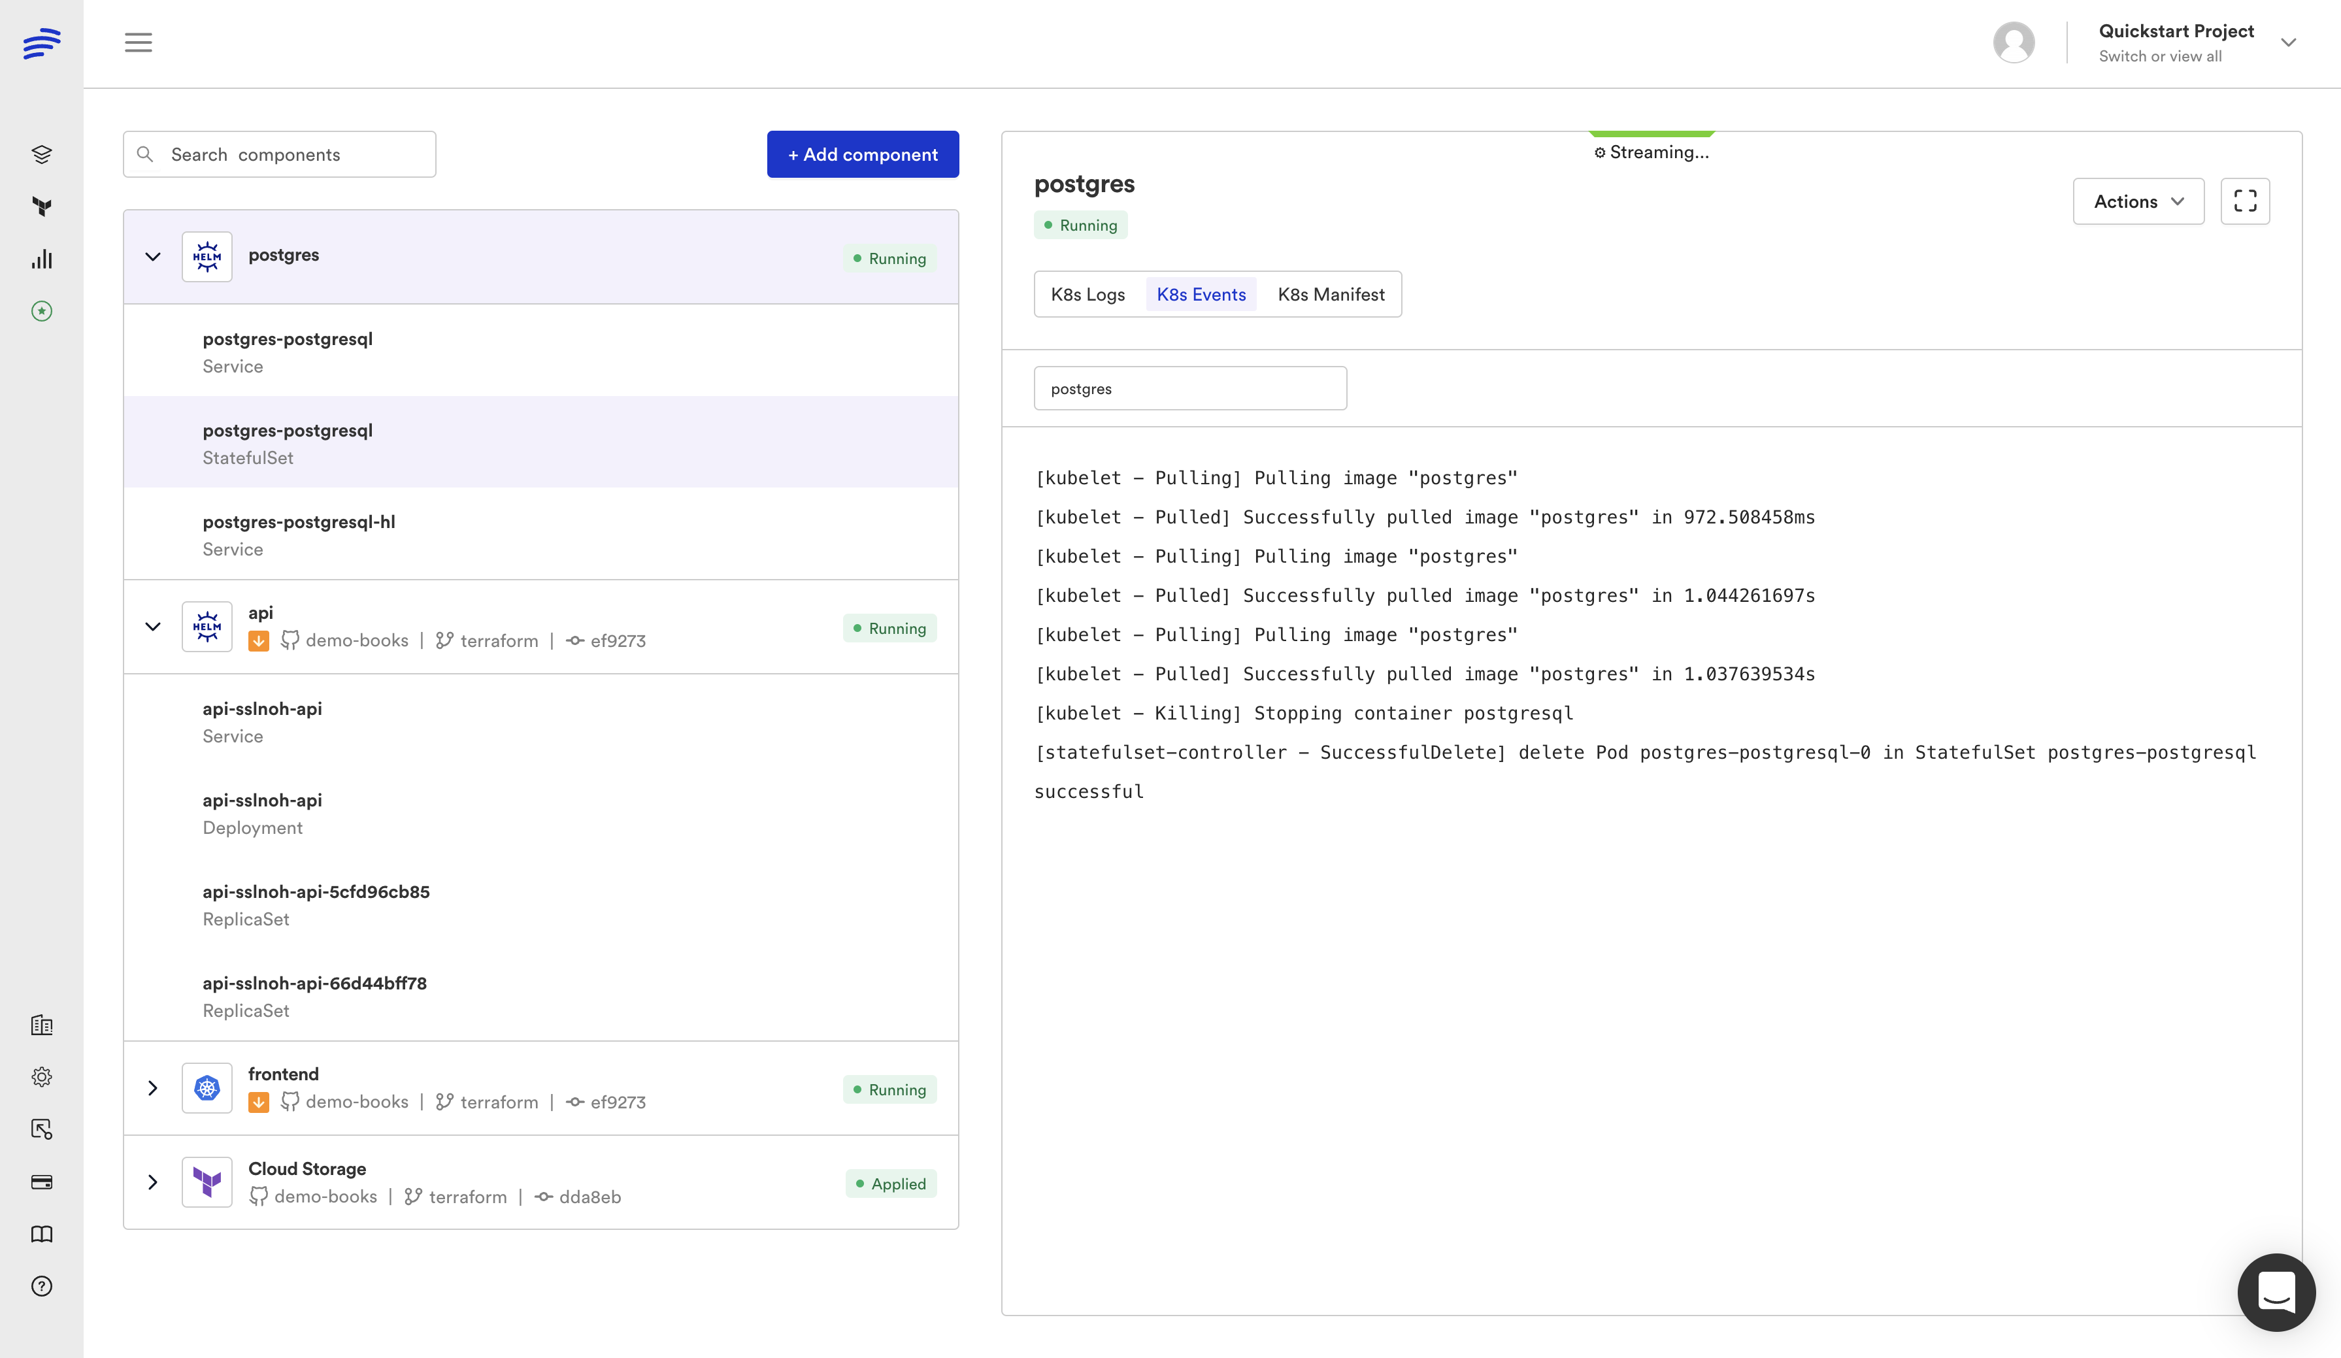Switch to the K8s Logs tab
Image resolution: width=2341 pixels, height=1358 pixels.
point(1087,295)
